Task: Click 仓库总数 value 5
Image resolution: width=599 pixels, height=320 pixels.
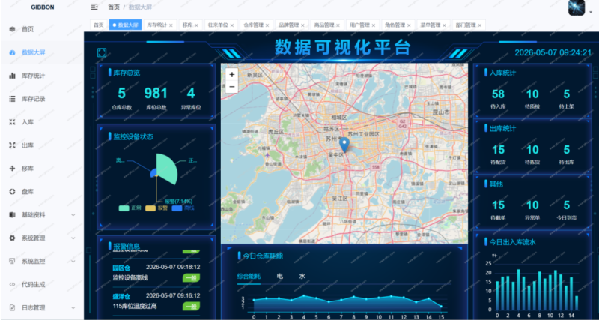Action: pos(122,93)
